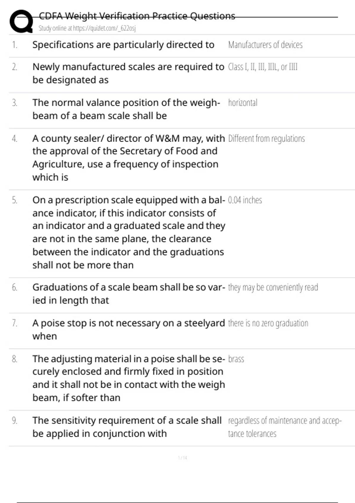This screenshot has width=355, height=503.
Task: Click the answer 'Different from regulations'
Action: coord(266,138)
